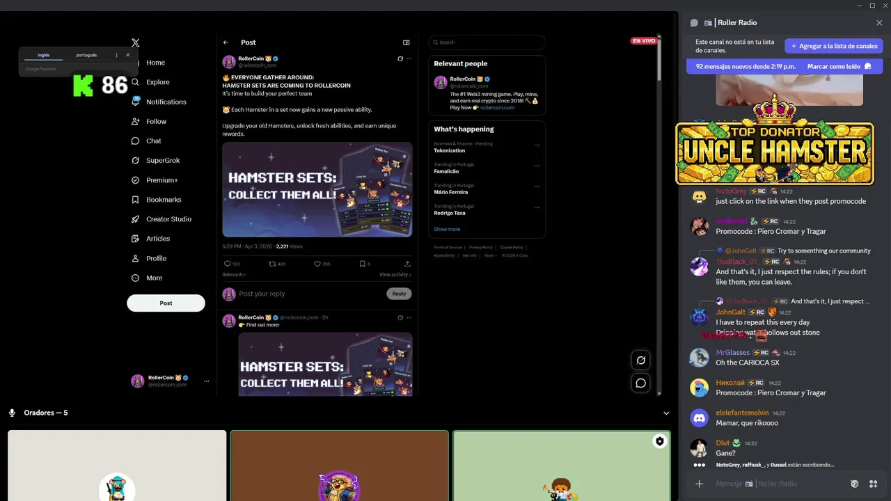
Task: Click the microphone icon beside Oradores
Action: 12,413
